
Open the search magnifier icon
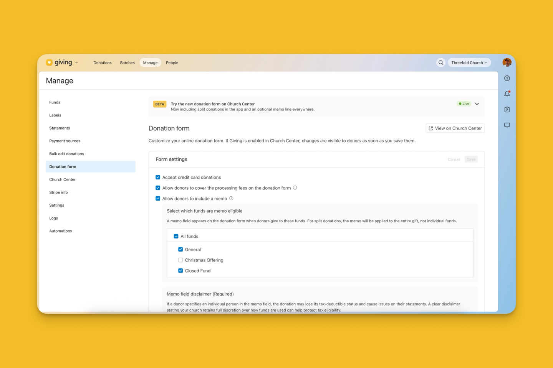(441, 62)
